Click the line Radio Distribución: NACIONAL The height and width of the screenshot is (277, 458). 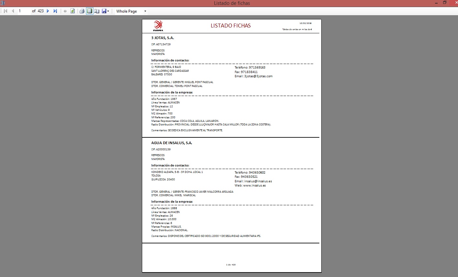click(170, 230)
